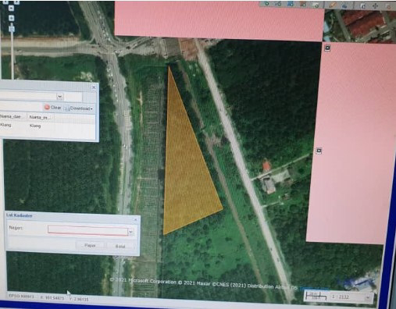
Task: Select Klang cell under Nama_dae column
Action: click(x=5, y=125)
